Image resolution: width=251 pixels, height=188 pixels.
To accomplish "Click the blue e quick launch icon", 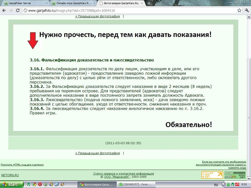I will [x=57, y=184].
